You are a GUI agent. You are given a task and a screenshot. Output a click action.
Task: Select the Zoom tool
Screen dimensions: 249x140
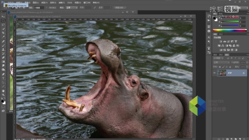3,95
